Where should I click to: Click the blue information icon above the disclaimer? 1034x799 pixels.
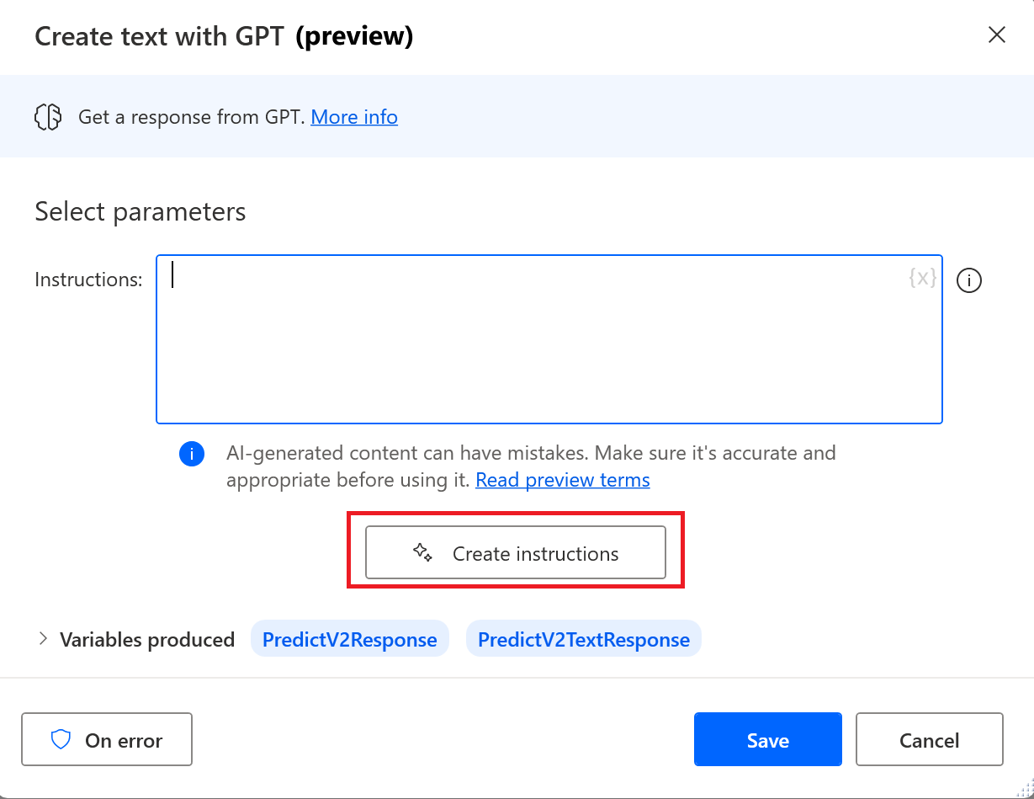(192, 453)
